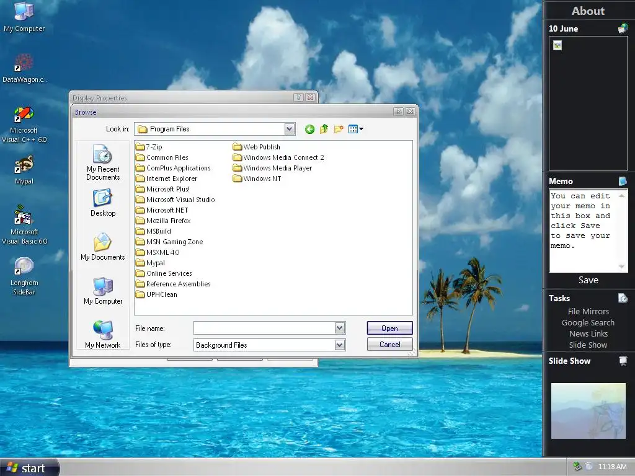Open the My Computer desktop icon
635x476 pixels.
24,17
